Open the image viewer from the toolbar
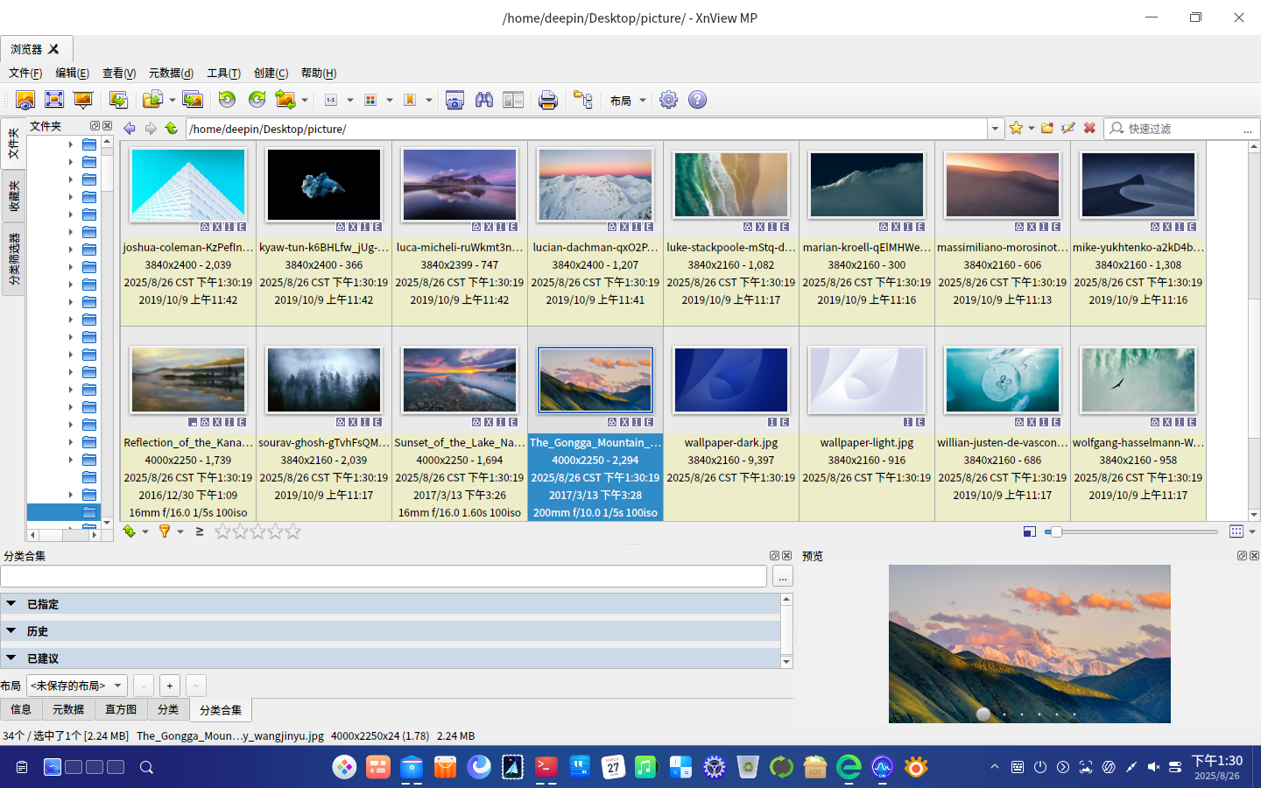 coord(25,100)
